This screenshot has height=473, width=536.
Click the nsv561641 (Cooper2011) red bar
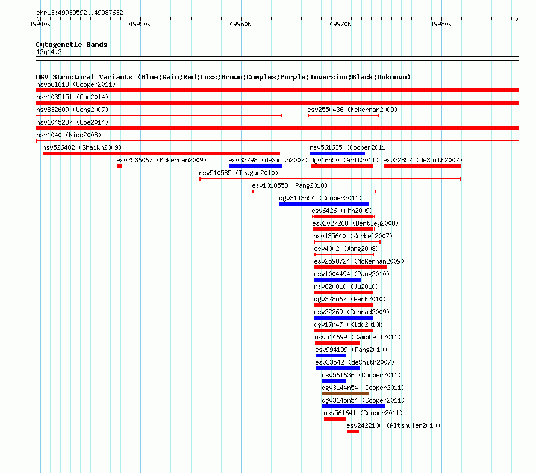point(335,419)
